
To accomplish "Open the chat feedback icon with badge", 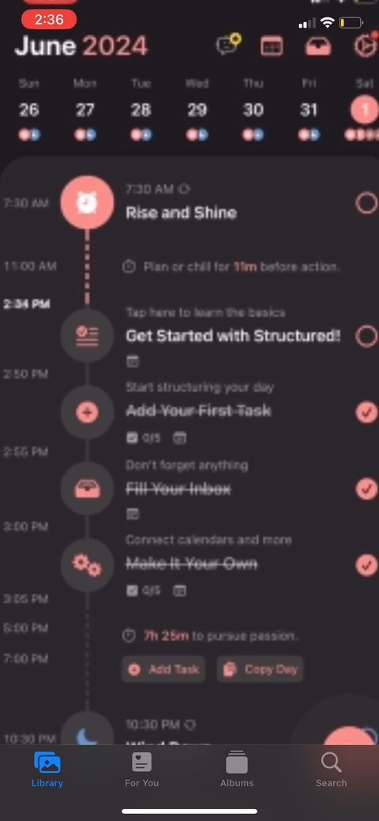I will 227,44.
